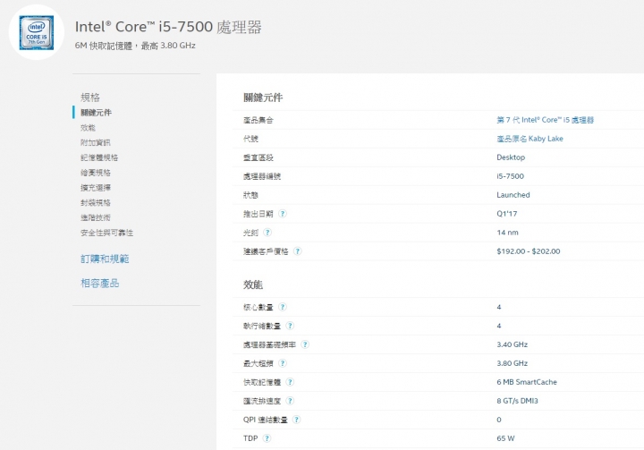Open the 相容產品 link

(x=100, y=283)
